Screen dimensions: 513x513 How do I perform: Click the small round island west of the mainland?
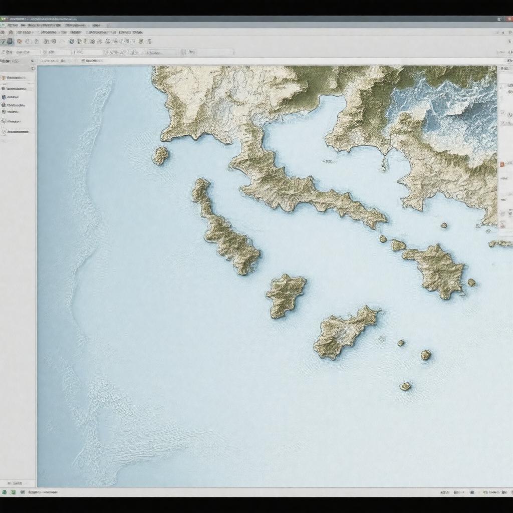tap(160, 156)
